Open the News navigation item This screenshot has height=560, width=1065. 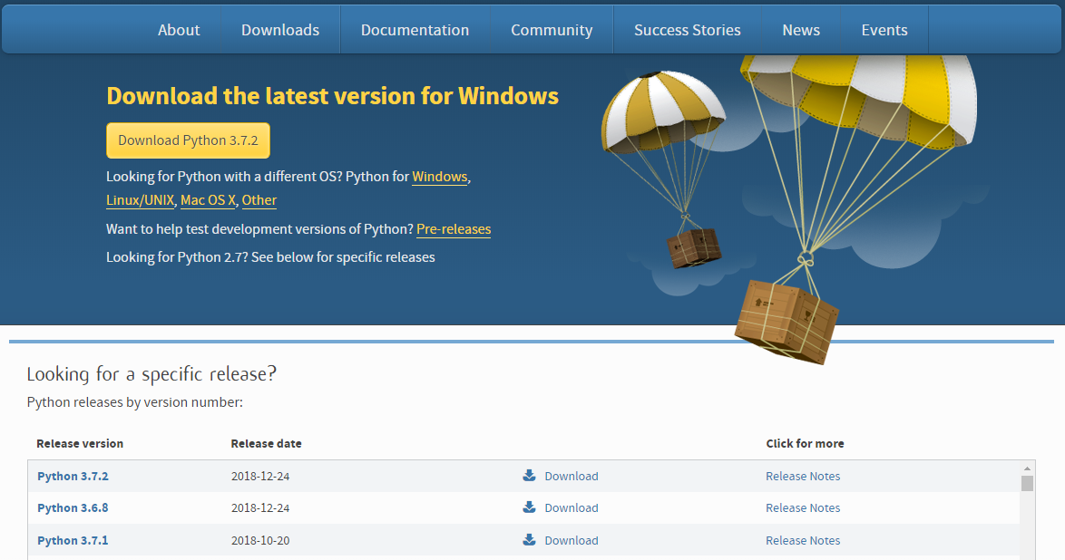(801, 30)
